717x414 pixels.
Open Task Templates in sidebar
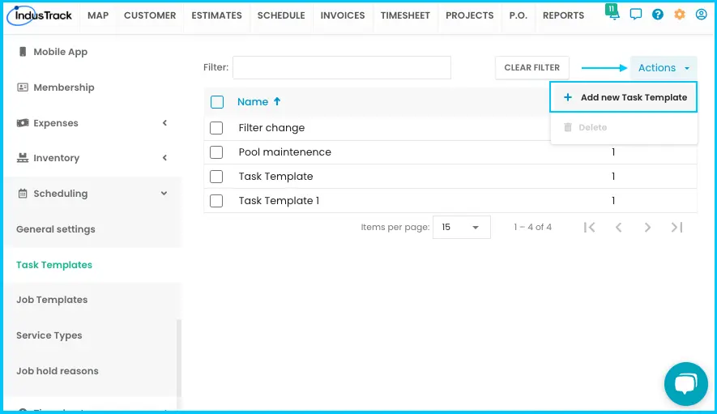tap(54, 265)
